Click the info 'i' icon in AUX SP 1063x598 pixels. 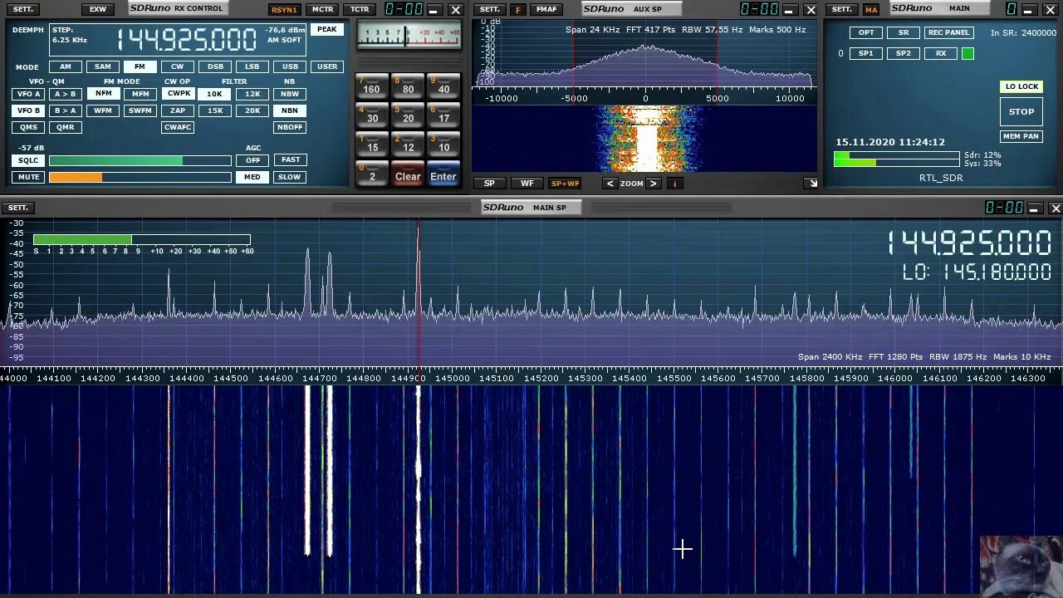click(x=674, y=184)
